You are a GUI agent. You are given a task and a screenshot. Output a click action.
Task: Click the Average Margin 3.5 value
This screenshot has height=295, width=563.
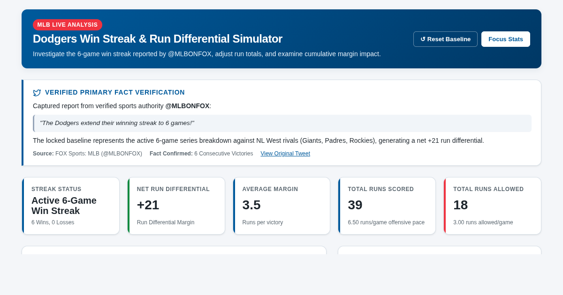pos(251,205)
